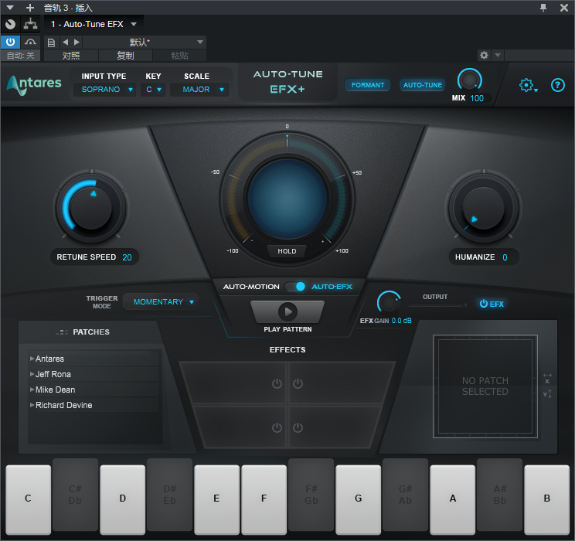Click the EFX GAIN knob
The width and height of the screenshot is (575, 541).
[388, 303]
